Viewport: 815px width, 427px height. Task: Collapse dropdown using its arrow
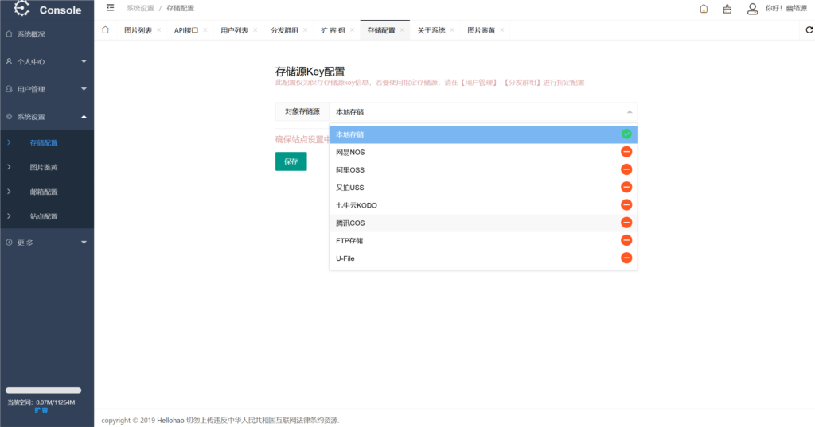(x=630, y=111)
